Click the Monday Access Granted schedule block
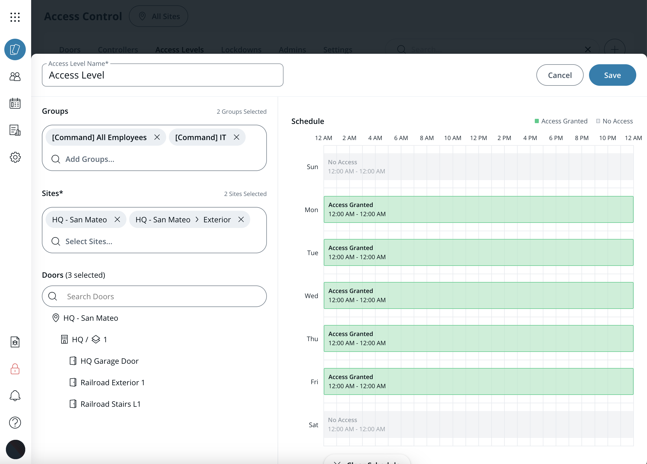This screenshot has height=464, width=647. coord(478,209)
